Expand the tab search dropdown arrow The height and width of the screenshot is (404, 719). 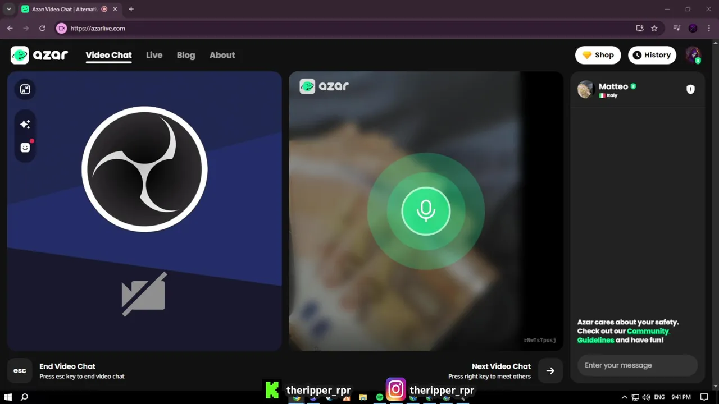tap(8, 9)
